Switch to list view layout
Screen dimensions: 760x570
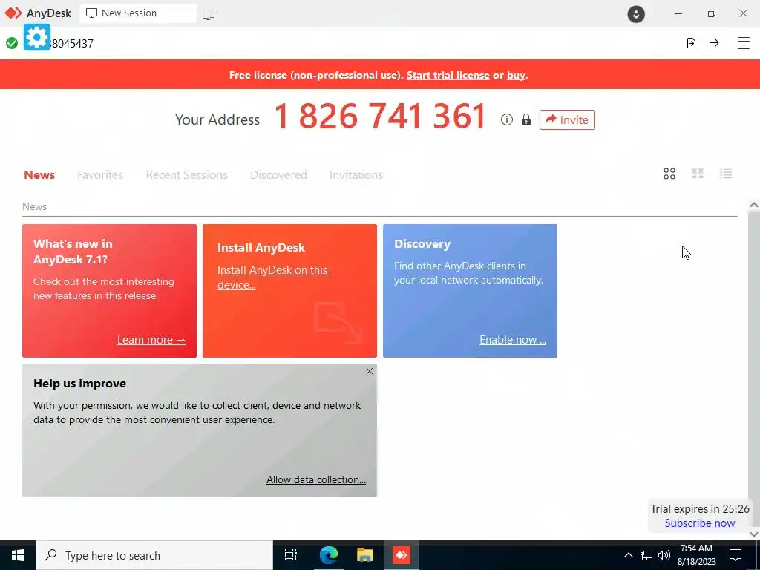pos(726,174)
